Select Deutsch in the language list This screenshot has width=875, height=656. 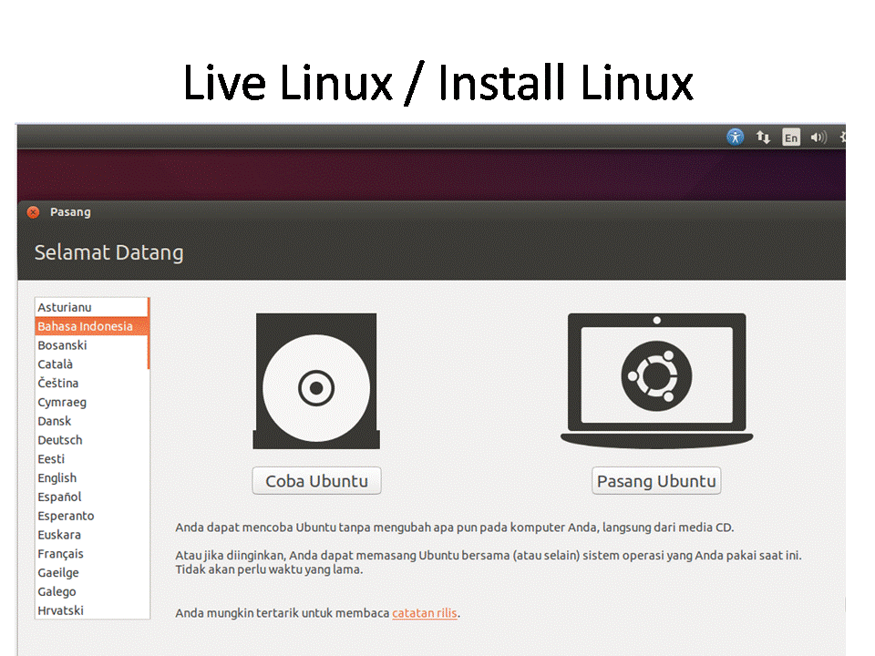click(92, 440)
